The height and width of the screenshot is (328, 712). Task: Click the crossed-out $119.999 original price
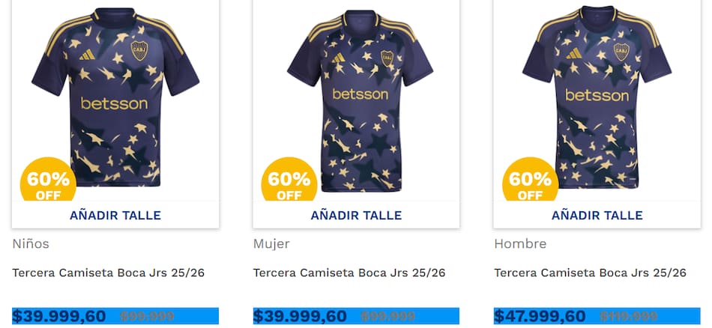click(629, 317)
